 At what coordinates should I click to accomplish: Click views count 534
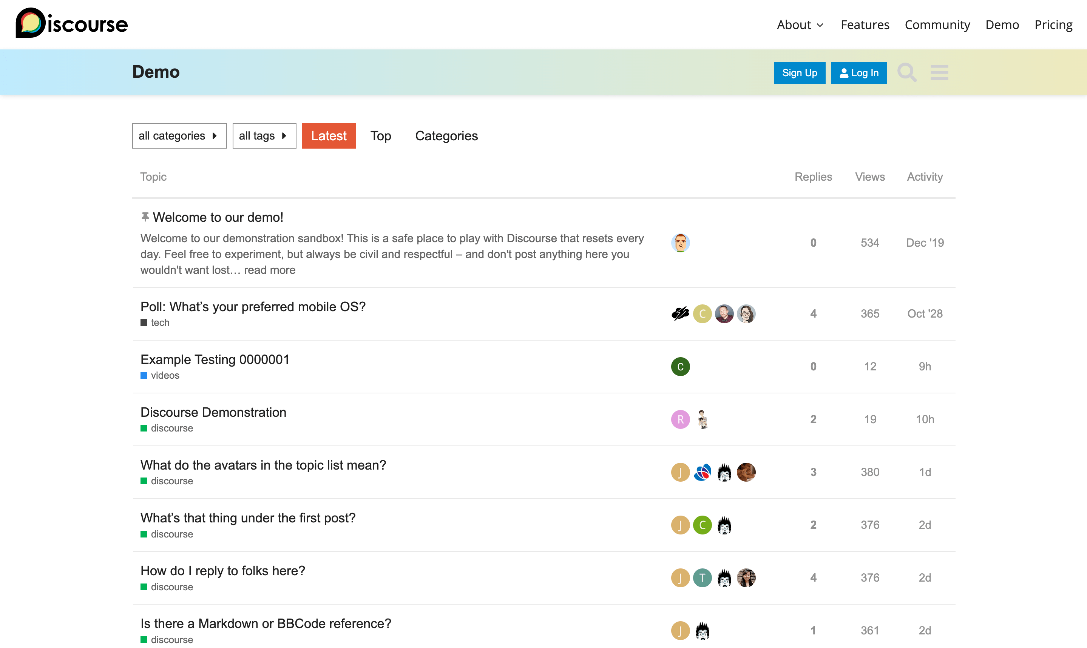(870, 243)
